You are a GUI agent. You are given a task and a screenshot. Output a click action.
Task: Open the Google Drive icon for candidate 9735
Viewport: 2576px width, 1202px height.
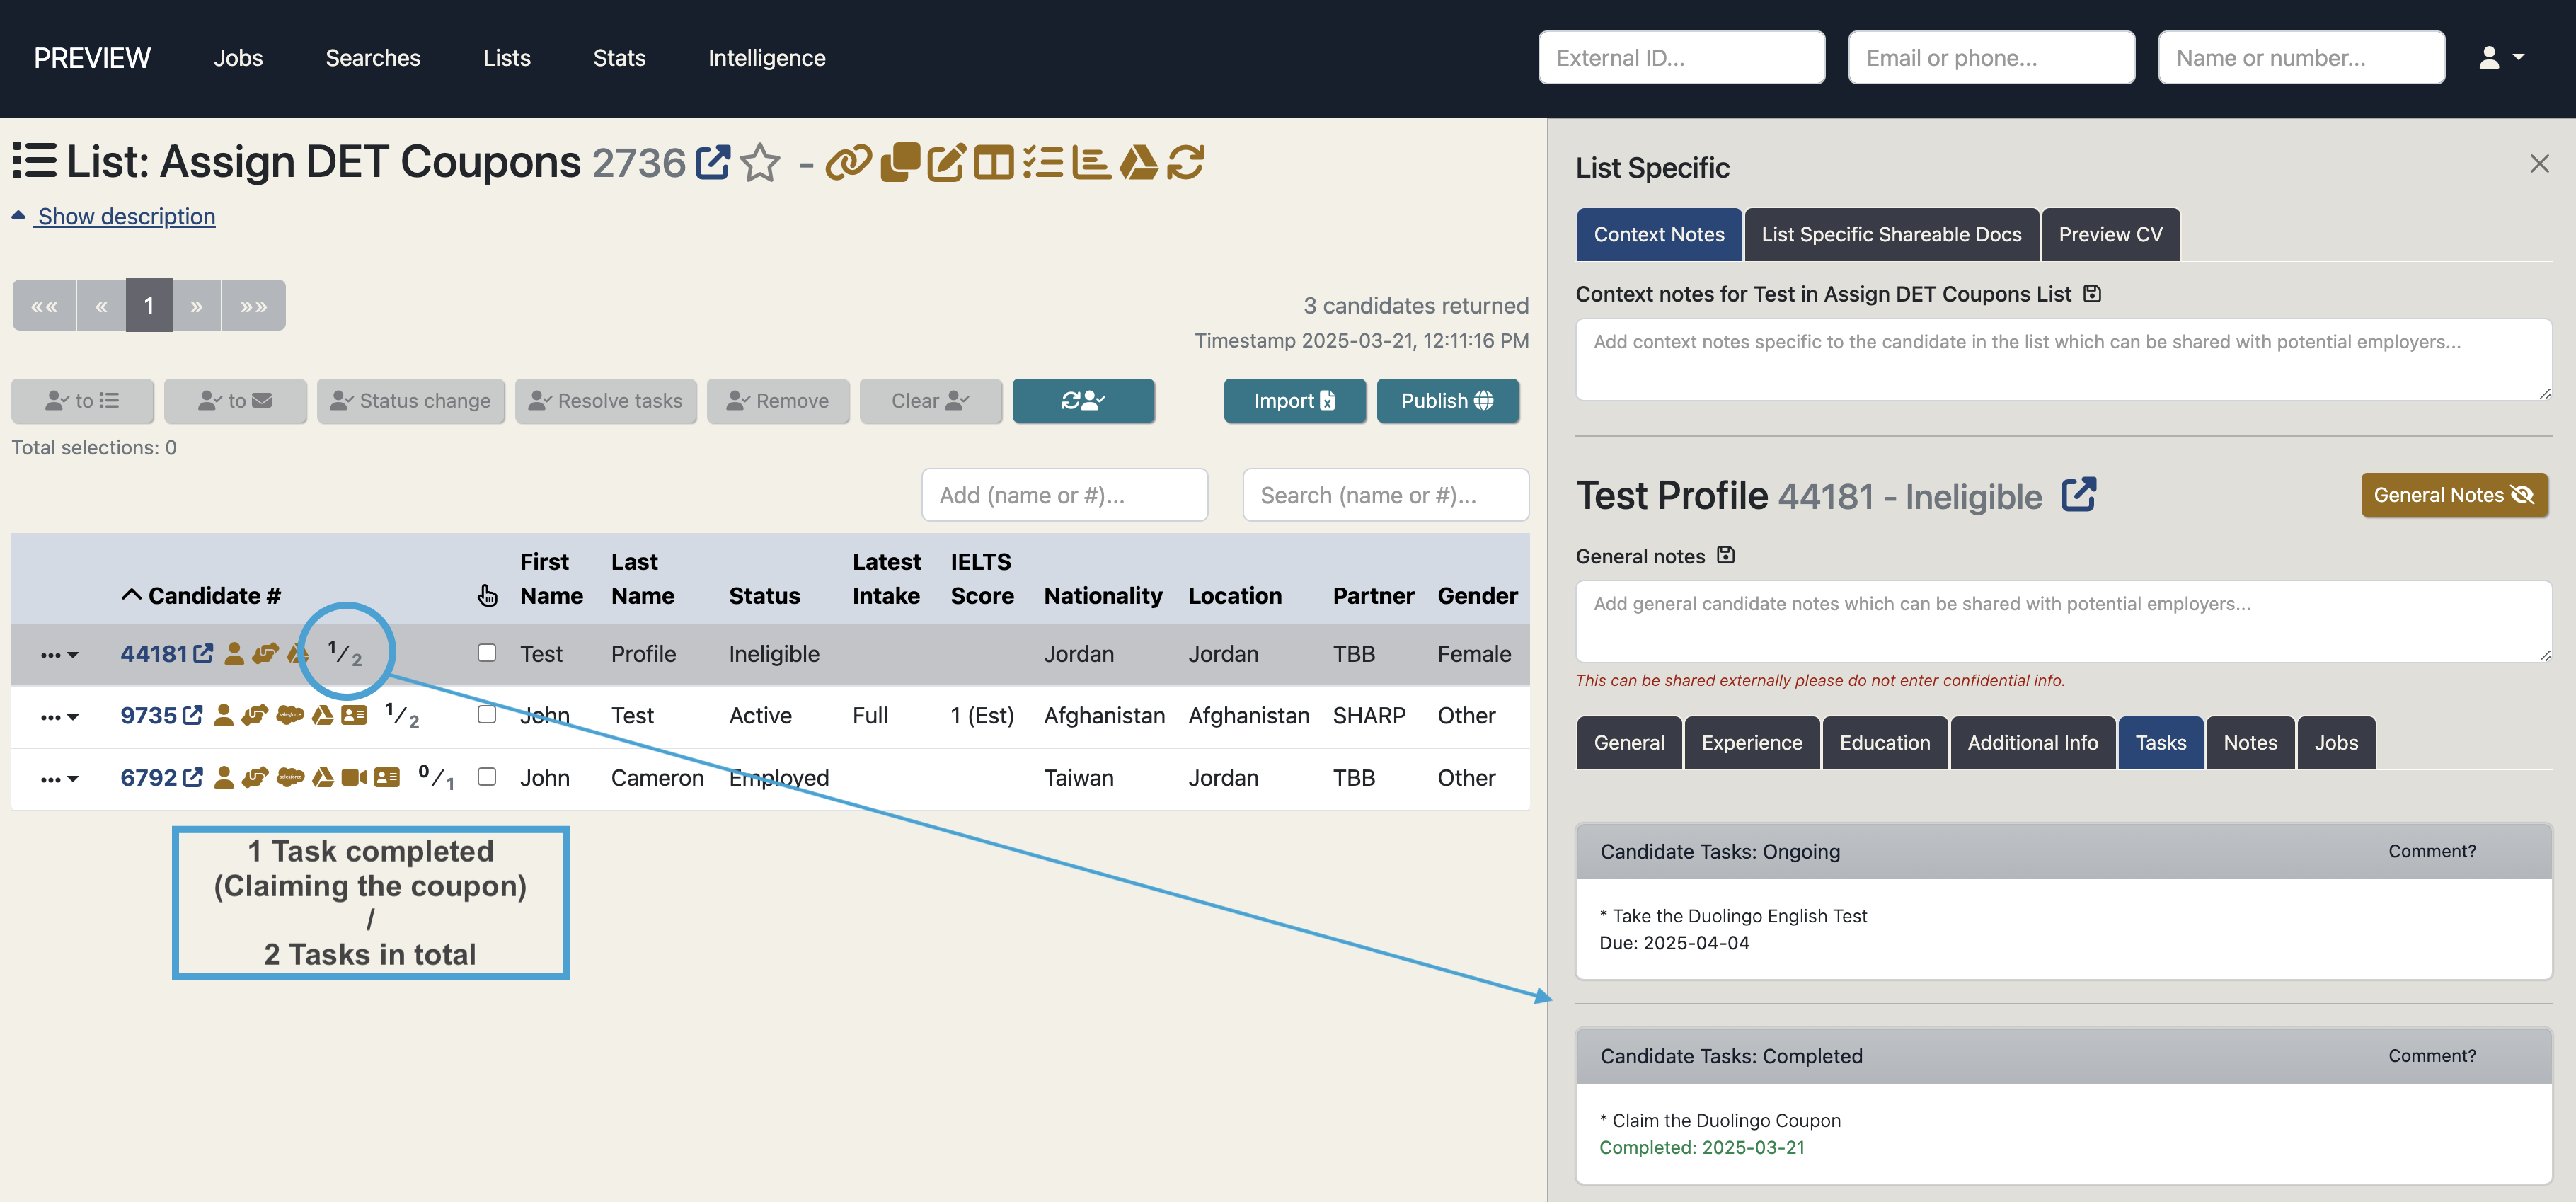point(323,716)
